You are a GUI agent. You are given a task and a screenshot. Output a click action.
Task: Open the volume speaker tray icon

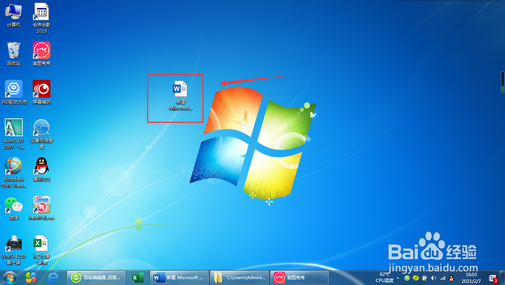(433, 278)
